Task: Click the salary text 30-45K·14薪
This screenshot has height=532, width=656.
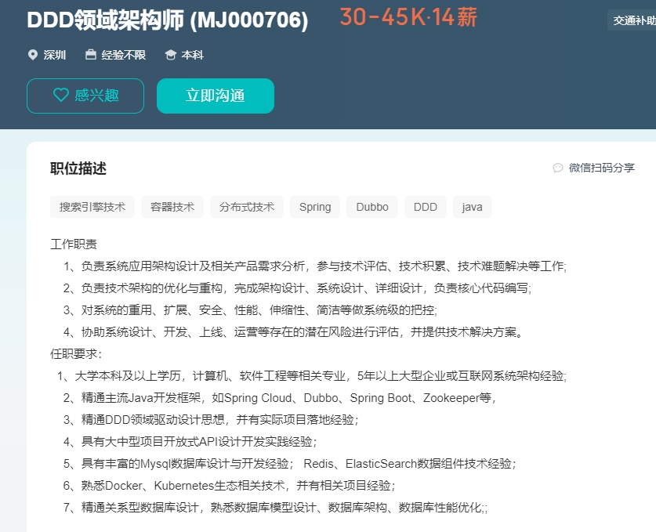Action: [x=408, y=17]
